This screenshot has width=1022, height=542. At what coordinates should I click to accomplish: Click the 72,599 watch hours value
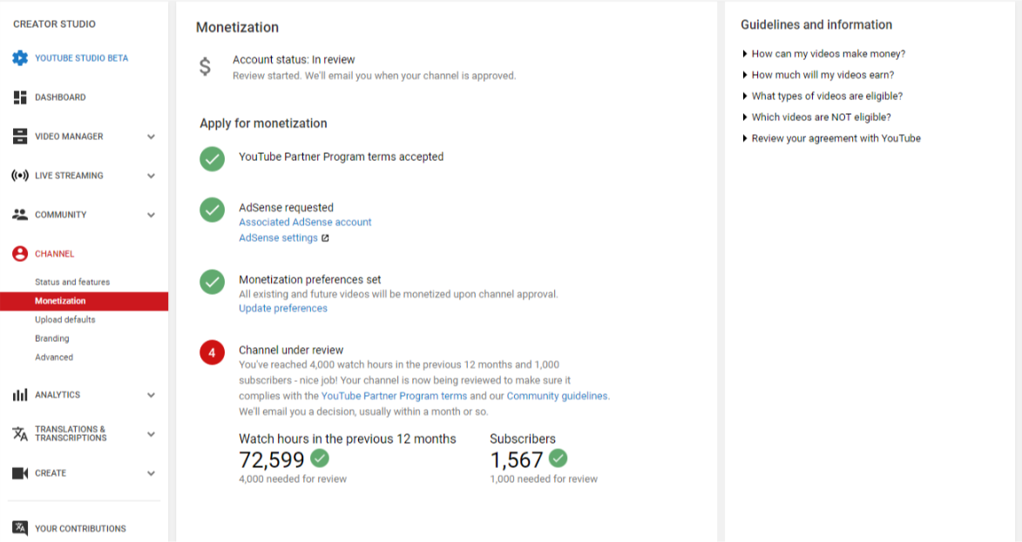(272, 460)
